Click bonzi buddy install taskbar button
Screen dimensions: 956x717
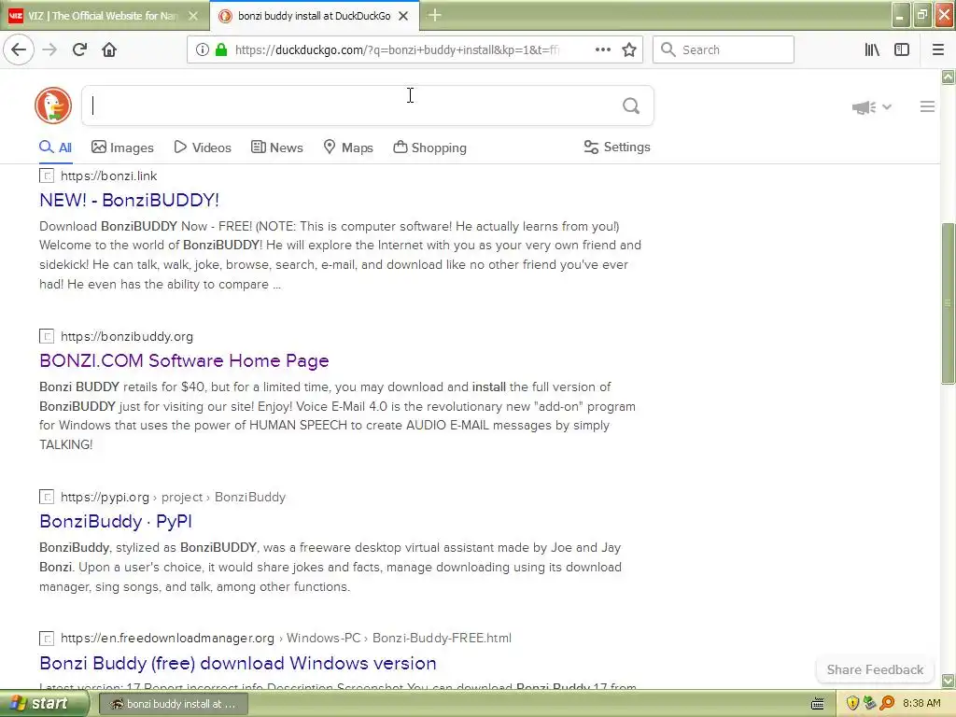coord(173,704)
